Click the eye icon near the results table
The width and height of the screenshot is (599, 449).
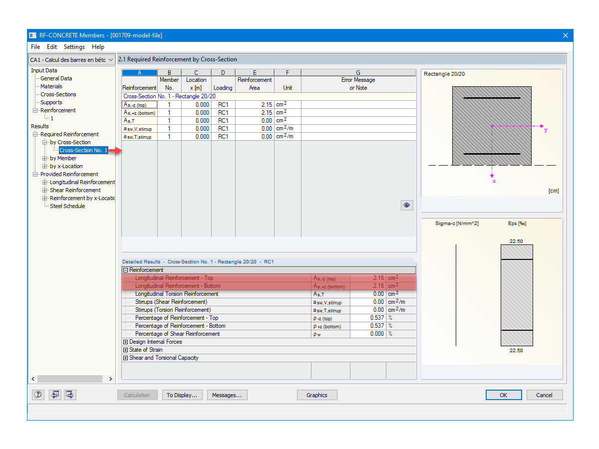[406, 205]
